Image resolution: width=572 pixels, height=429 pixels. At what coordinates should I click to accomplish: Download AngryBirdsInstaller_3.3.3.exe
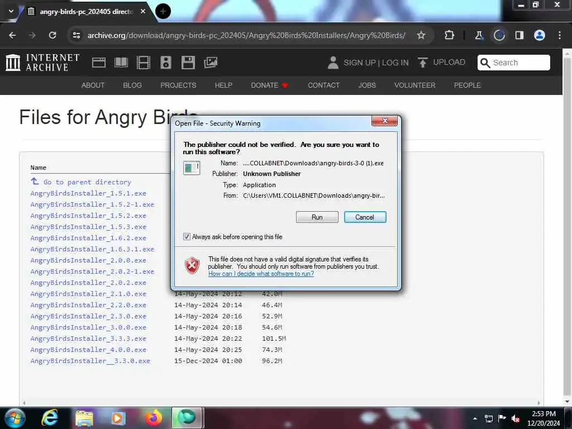coord(88,339)
